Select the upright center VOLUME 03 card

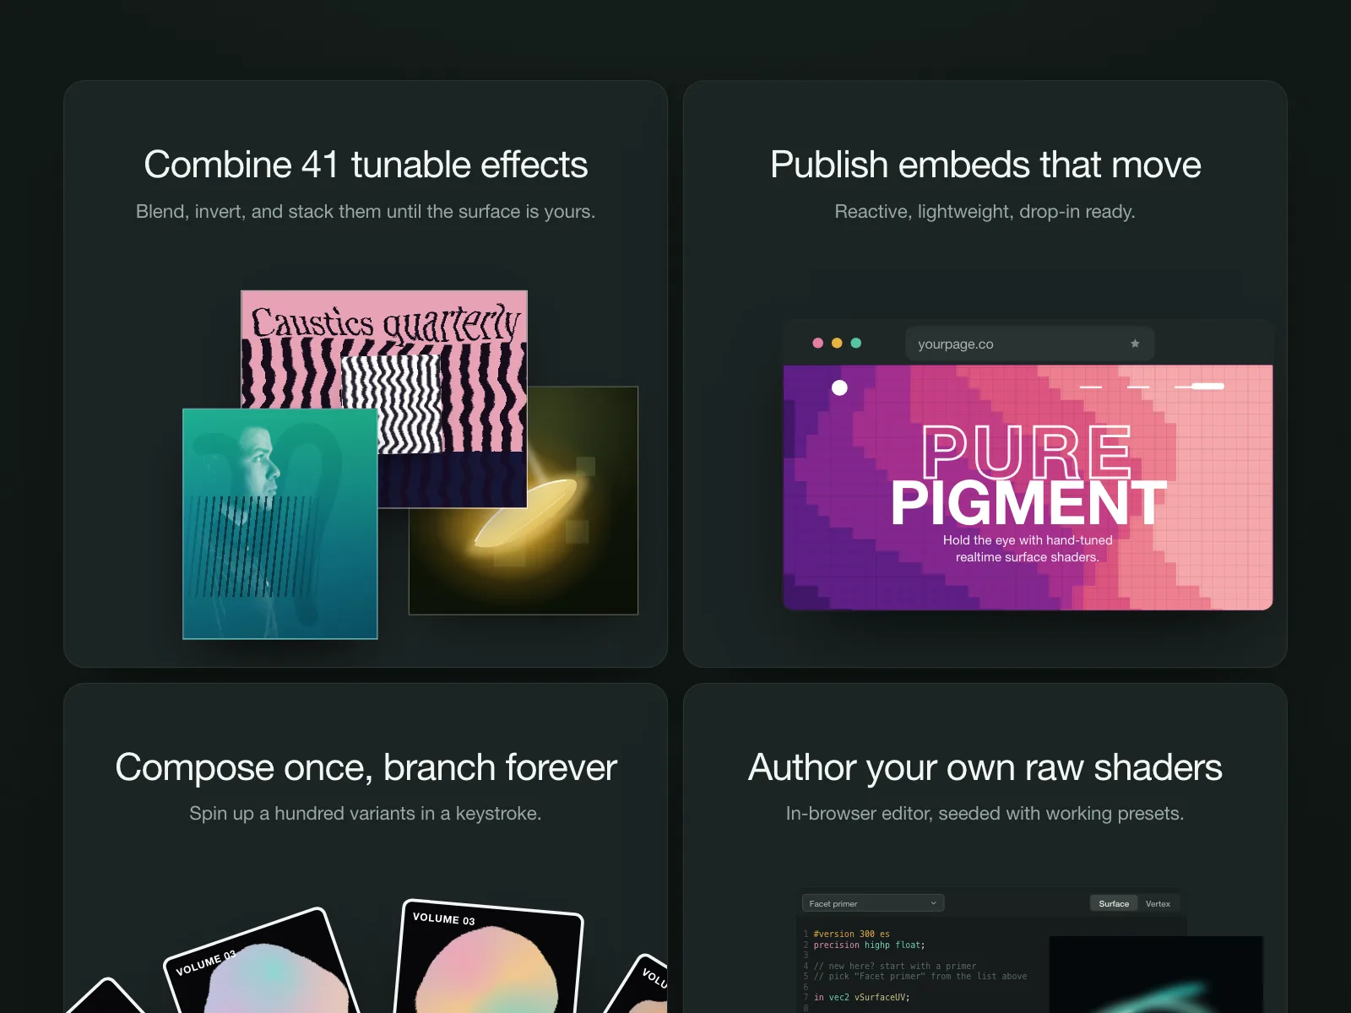coord(490,958)
